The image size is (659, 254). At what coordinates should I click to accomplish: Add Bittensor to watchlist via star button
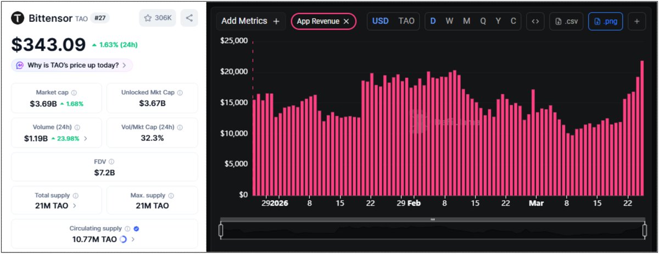coord(158,18)
